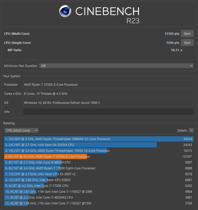Click the Details label in Ranking
Viewport: 198px width, 210px height.
pyautogui.click(x=182, y=130)
